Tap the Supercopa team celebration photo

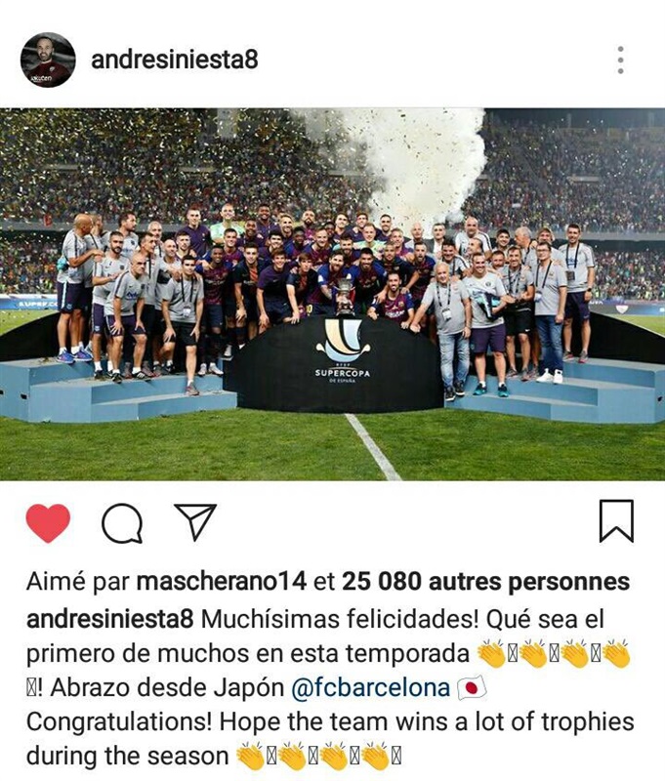(x=332, y=294)
